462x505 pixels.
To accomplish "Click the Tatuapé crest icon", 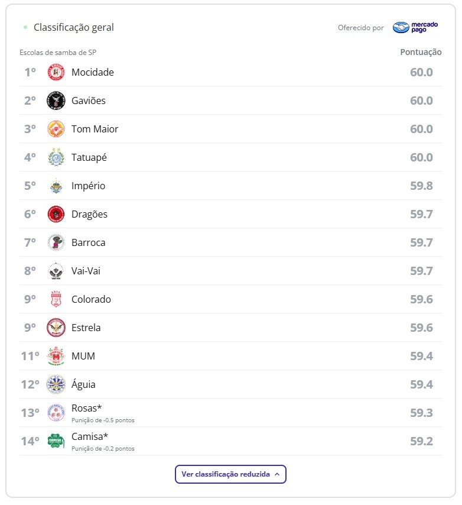I will click(56, 157).
